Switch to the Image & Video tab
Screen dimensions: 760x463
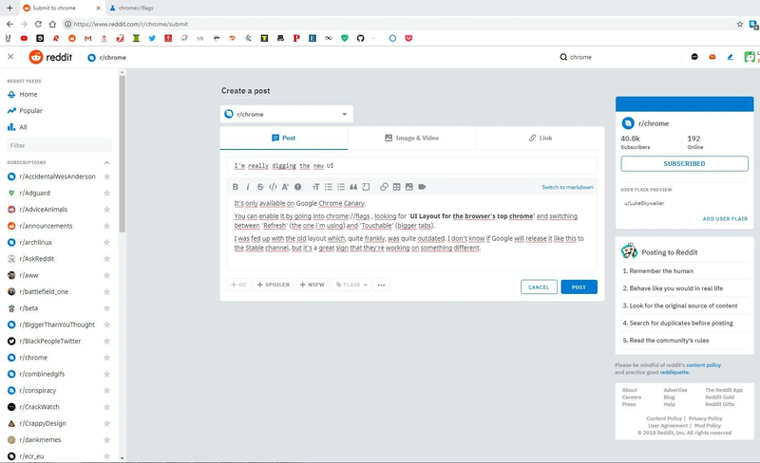click(412, 138)
